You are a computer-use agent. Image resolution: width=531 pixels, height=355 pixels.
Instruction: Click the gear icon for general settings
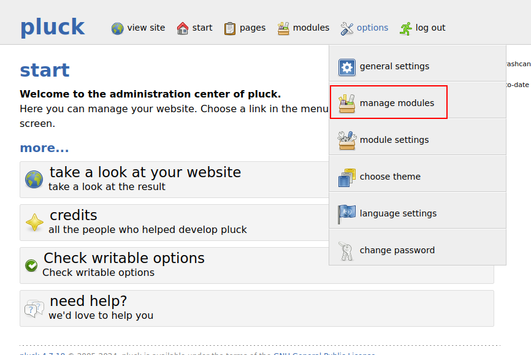click(347, 67)
